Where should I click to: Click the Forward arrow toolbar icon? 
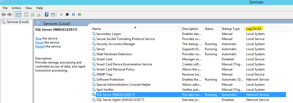[10, 14]
